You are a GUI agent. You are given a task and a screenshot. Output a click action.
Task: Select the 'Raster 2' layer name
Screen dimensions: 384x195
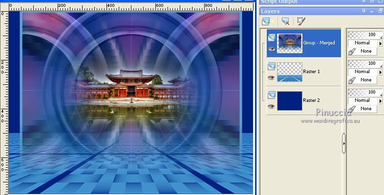pos(311,100)
